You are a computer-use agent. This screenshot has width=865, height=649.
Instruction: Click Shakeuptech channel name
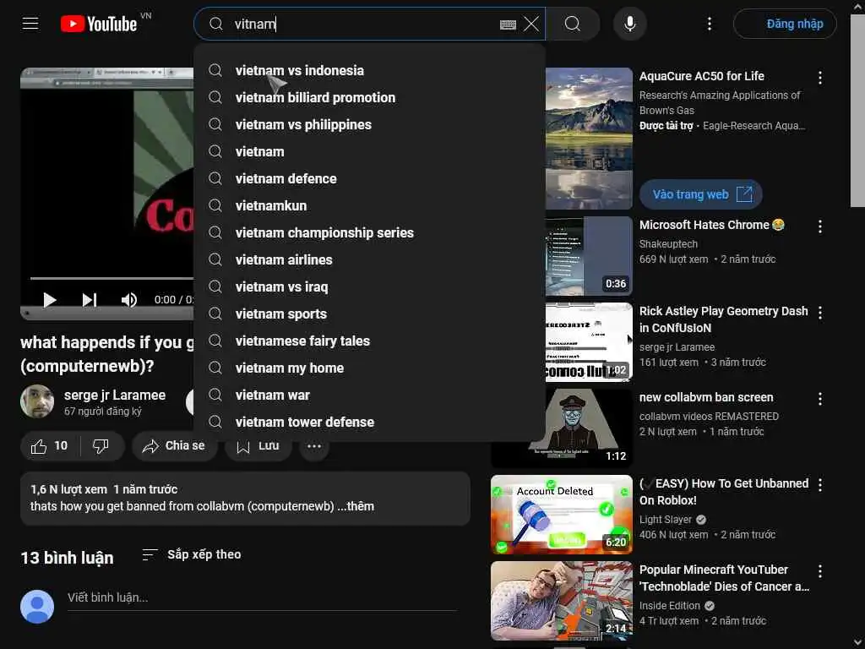click(669, 244)
